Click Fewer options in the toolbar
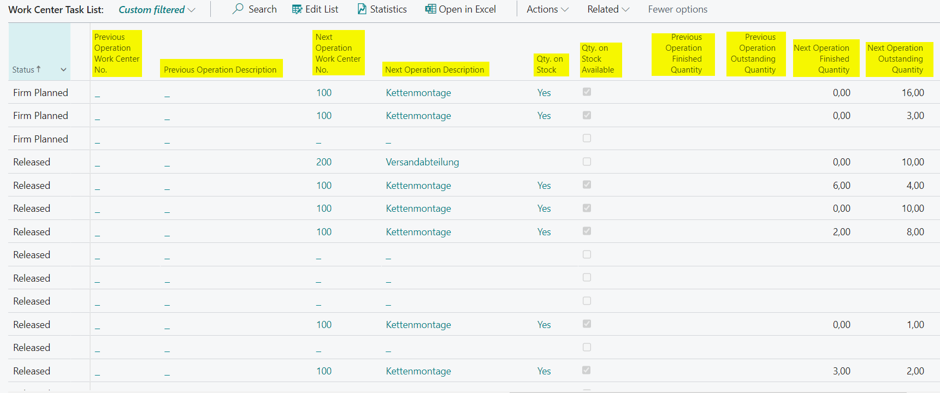This screenshot has width=940, height=393. pos(677,9)
